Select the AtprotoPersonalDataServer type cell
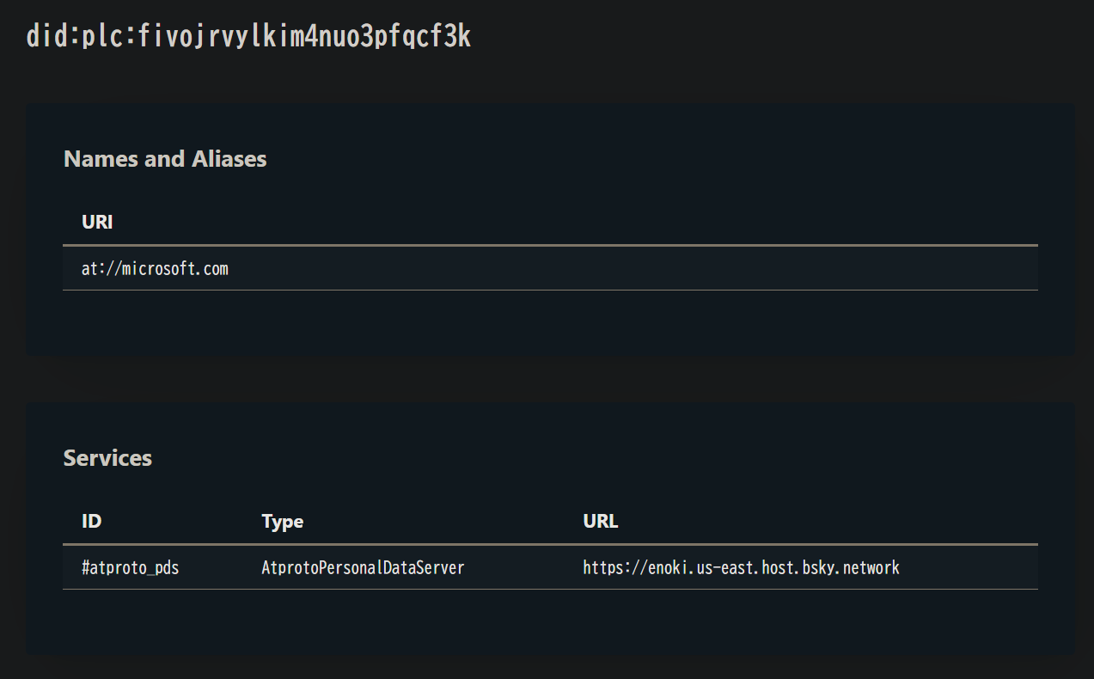The height and width of the screenshot is (679, 1094). pos(363,567)
